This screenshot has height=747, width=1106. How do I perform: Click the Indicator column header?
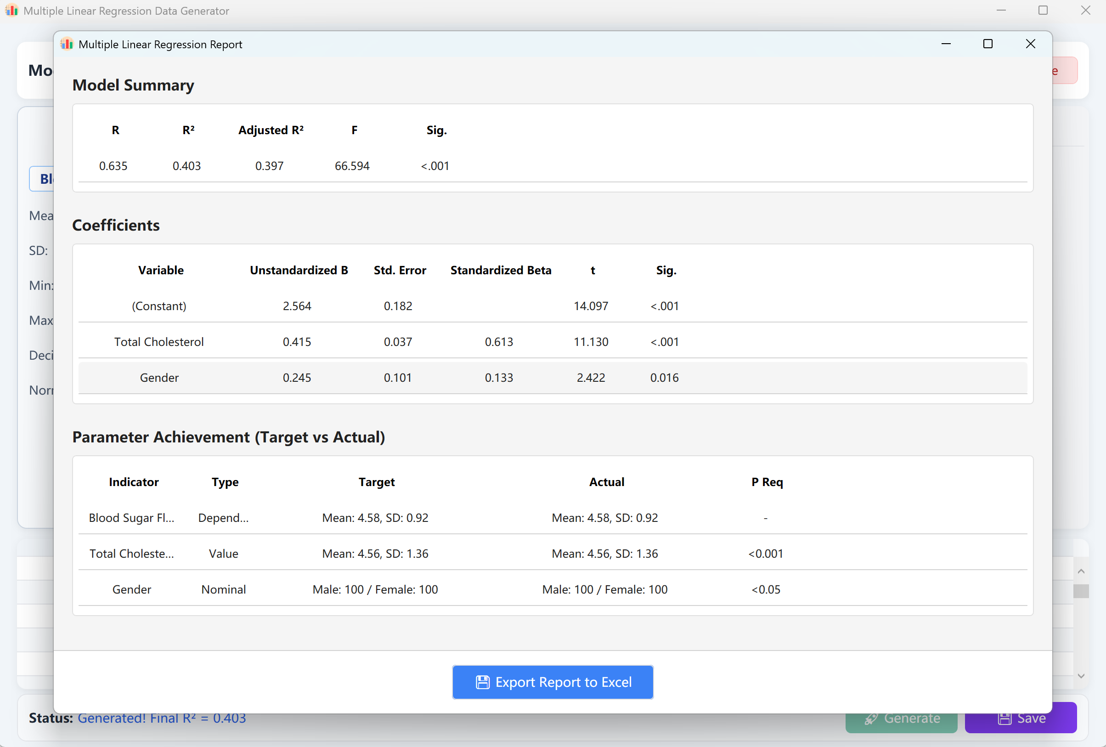(x=134, y=482)
